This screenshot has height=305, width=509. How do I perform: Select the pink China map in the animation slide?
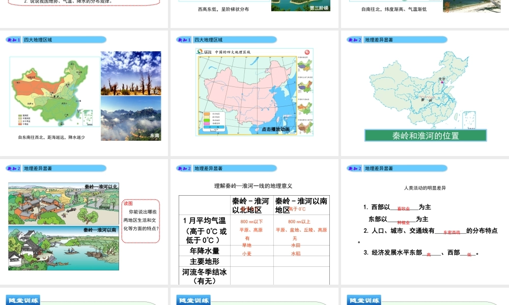coord(248,95)
